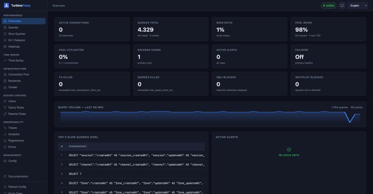Select the first slow query row

131,155
